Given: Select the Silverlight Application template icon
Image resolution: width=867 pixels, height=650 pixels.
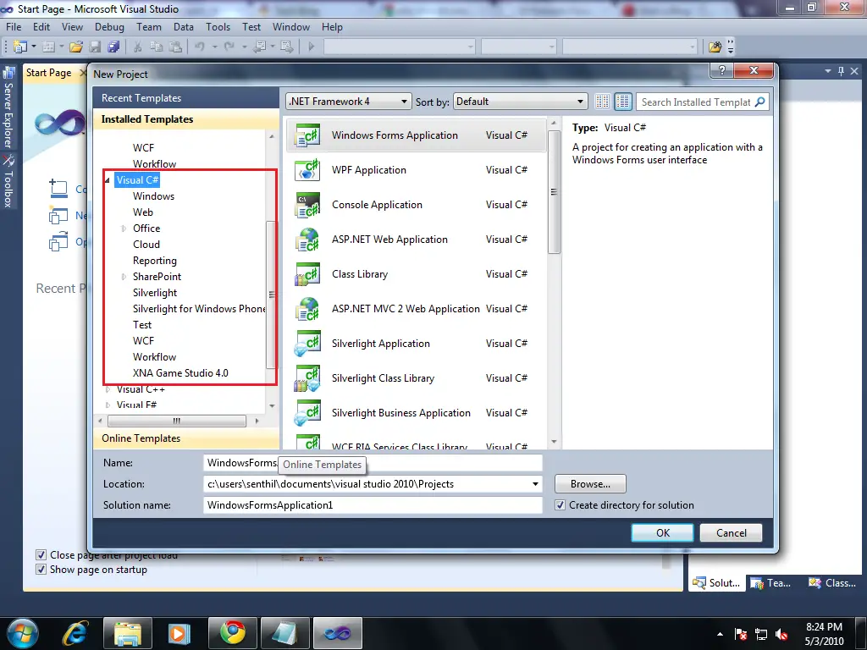Looking at the screenshot, I should click(x=306, y=344).
